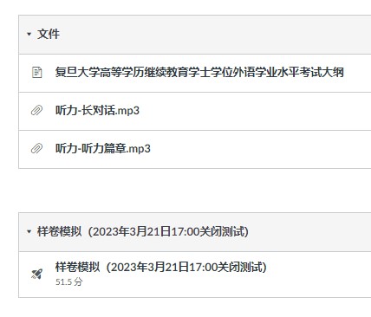Click the rocket quiz icon for 样卷模拟

(x=37, y=274)
